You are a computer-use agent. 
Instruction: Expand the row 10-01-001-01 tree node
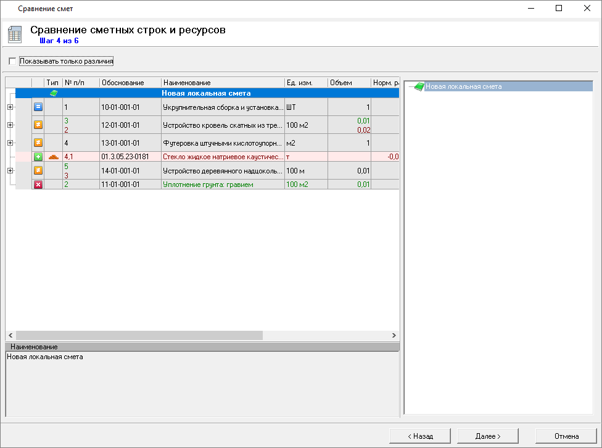pyautogui.click(x=10, y=107)
